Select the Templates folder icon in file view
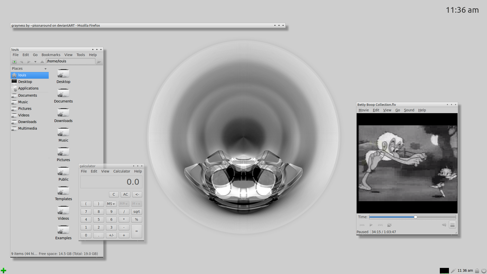 pos(63,191)
